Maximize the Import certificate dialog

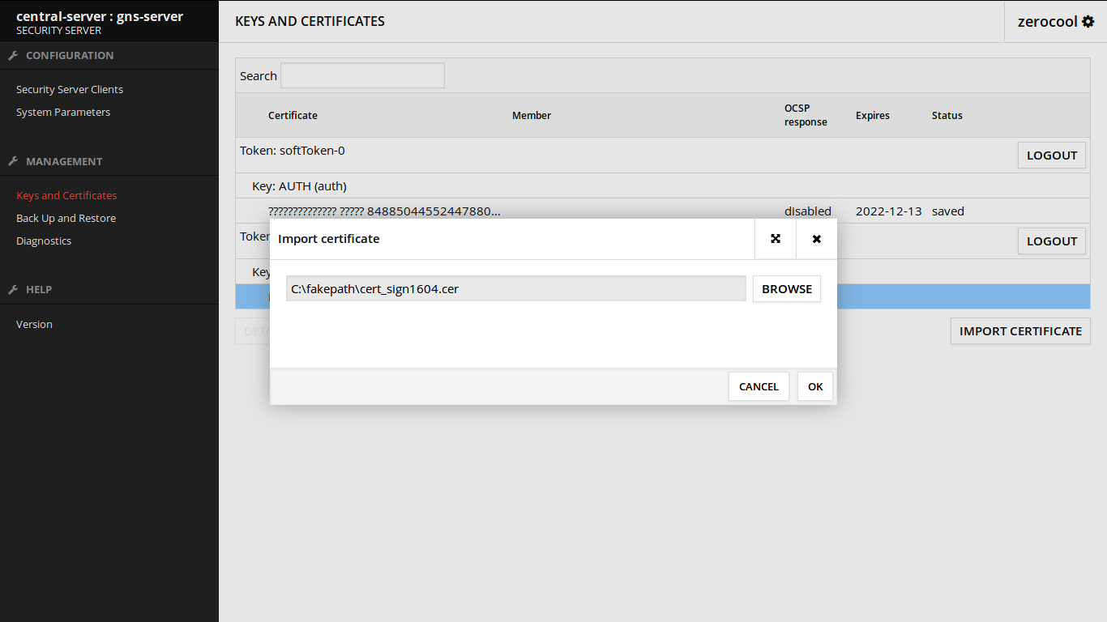coord(776,239)
